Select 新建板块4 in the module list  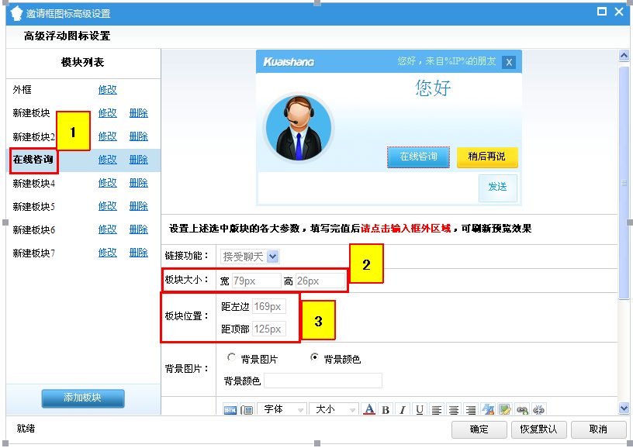coord(34,184)
